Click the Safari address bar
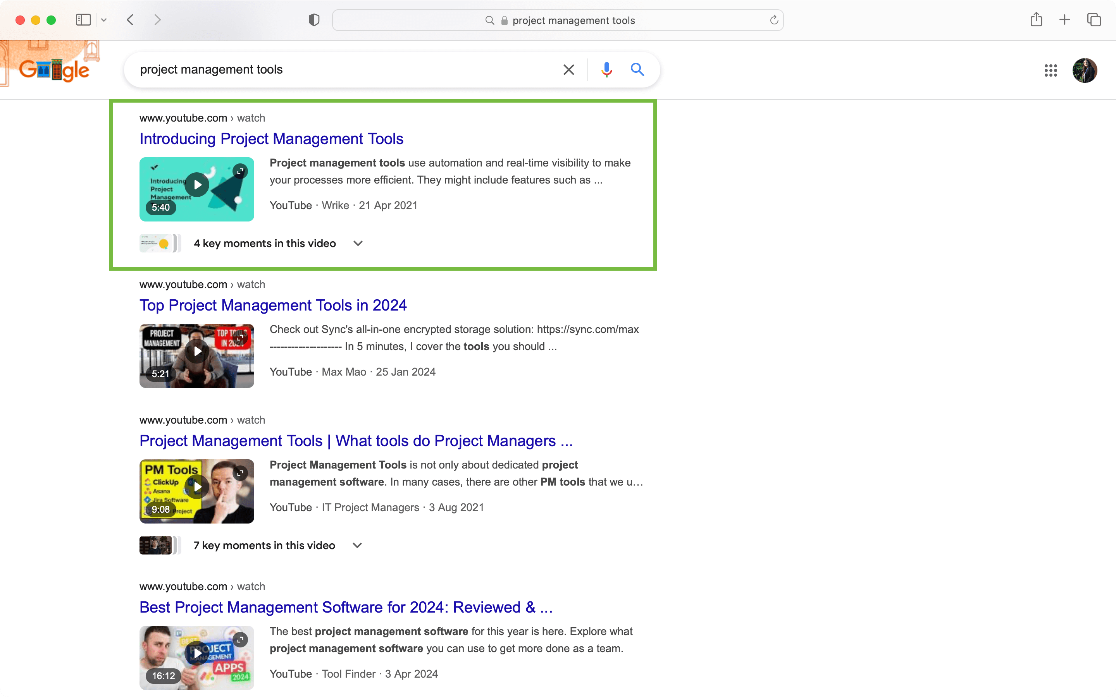This screenshot has width=1116, height=697. [558, 20]
